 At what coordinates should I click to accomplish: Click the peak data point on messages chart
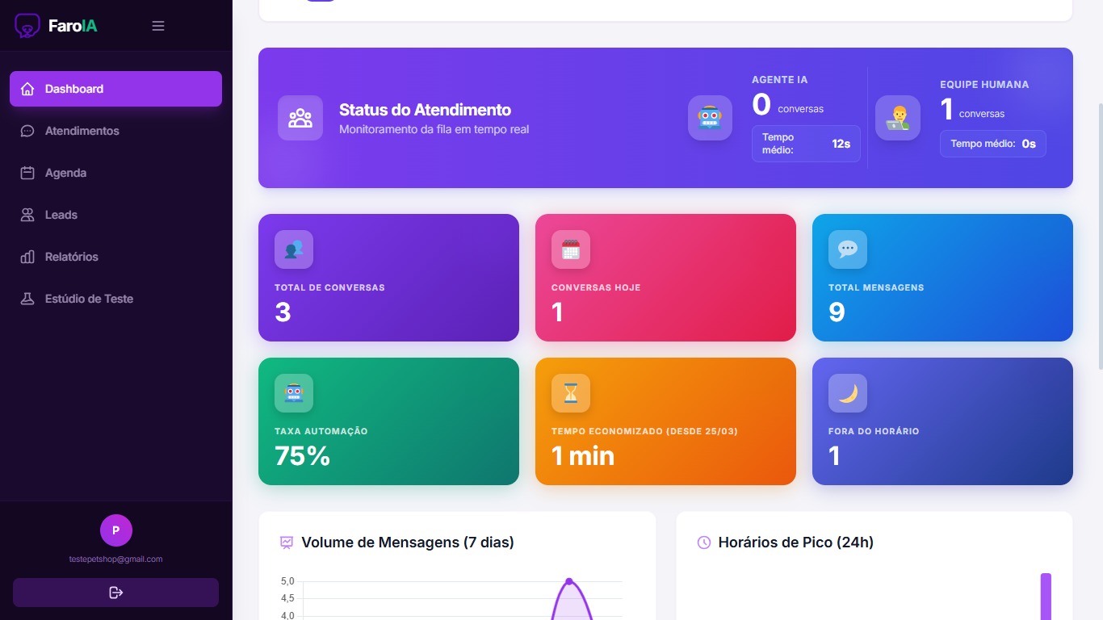[x=569, y=581]
